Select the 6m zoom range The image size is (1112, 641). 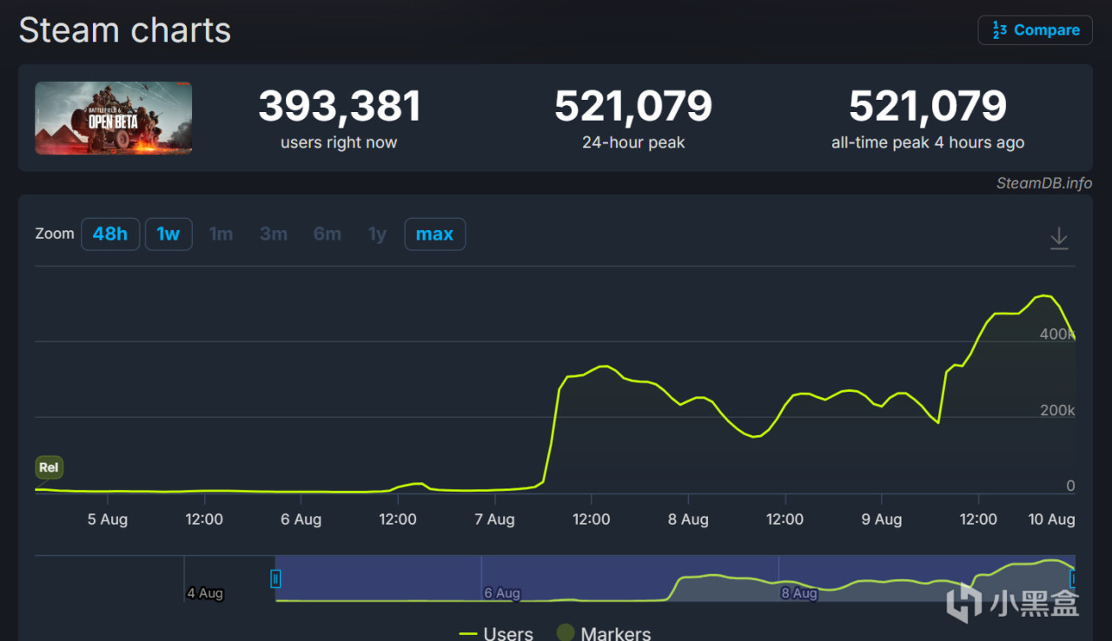coord(328,234)
